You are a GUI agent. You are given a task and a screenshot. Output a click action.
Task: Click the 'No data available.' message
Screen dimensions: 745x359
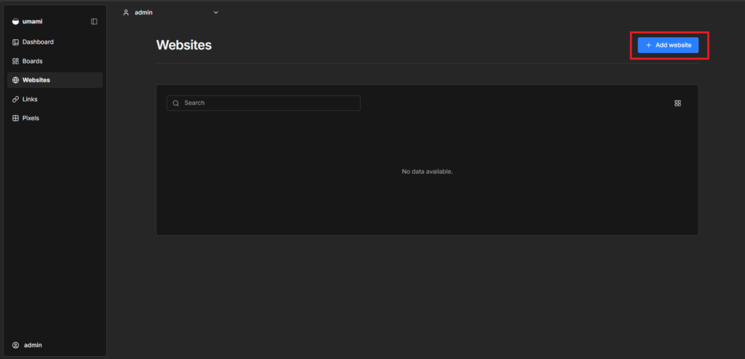[427, 171]
